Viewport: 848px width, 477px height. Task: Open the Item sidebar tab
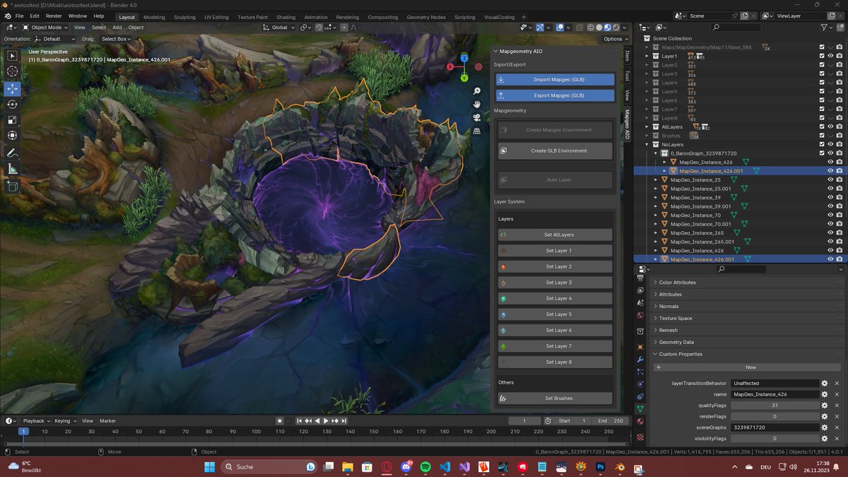point(627,56)
